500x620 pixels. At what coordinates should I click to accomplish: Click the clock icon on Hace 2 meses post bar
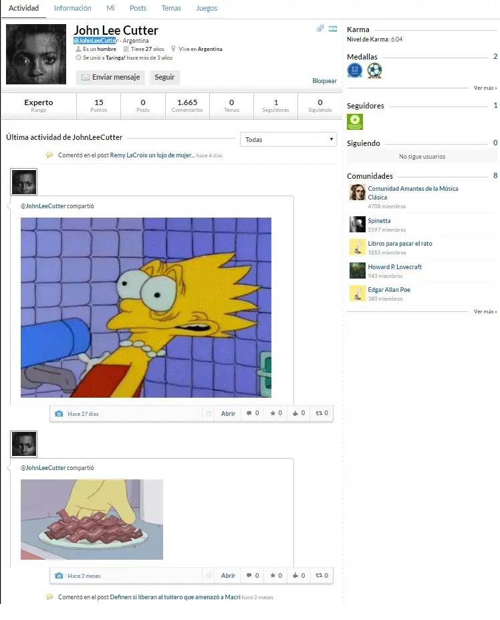209,576
